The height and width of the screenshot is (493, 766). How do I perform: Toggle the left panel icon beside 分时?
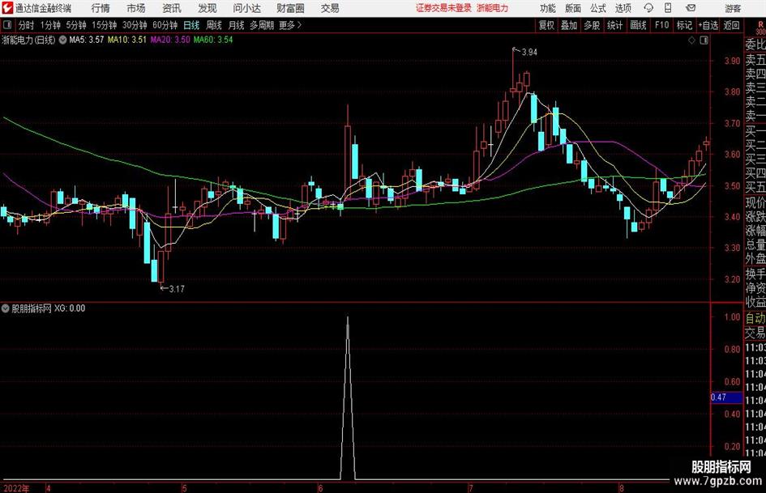[x=6, y=25]
